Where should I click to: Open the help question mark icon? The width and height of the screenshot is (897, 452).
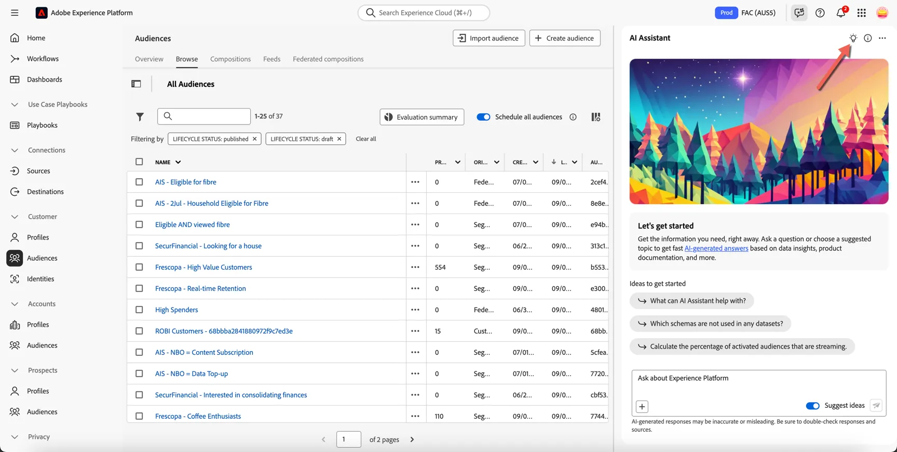[820, 12]
